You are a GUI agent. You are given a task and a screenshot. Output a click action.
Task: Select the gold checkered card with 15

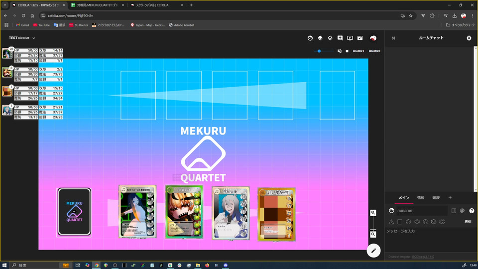pyautogui.click(x=276, y=214)
